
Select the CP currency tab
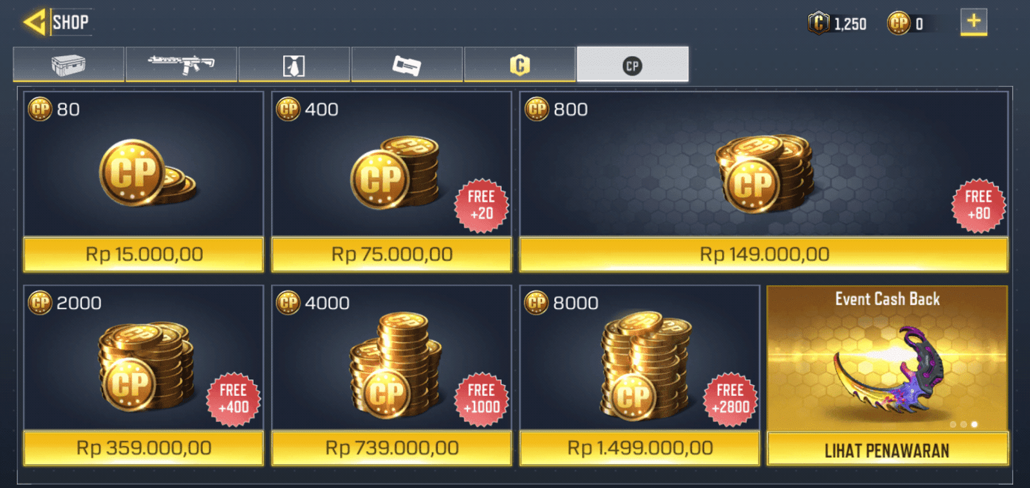[633, 64]
